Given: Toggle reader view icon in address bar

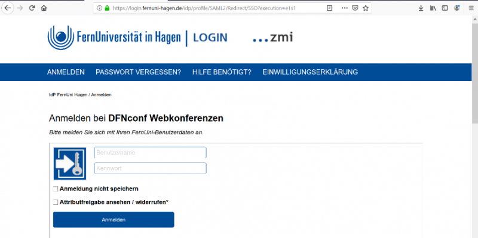Looking at the screenshot, I should pyautogui.click(x=329, y=8).
